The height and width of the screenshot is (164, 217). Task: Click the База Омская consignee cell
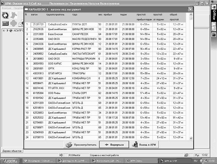tap(59, 34)
